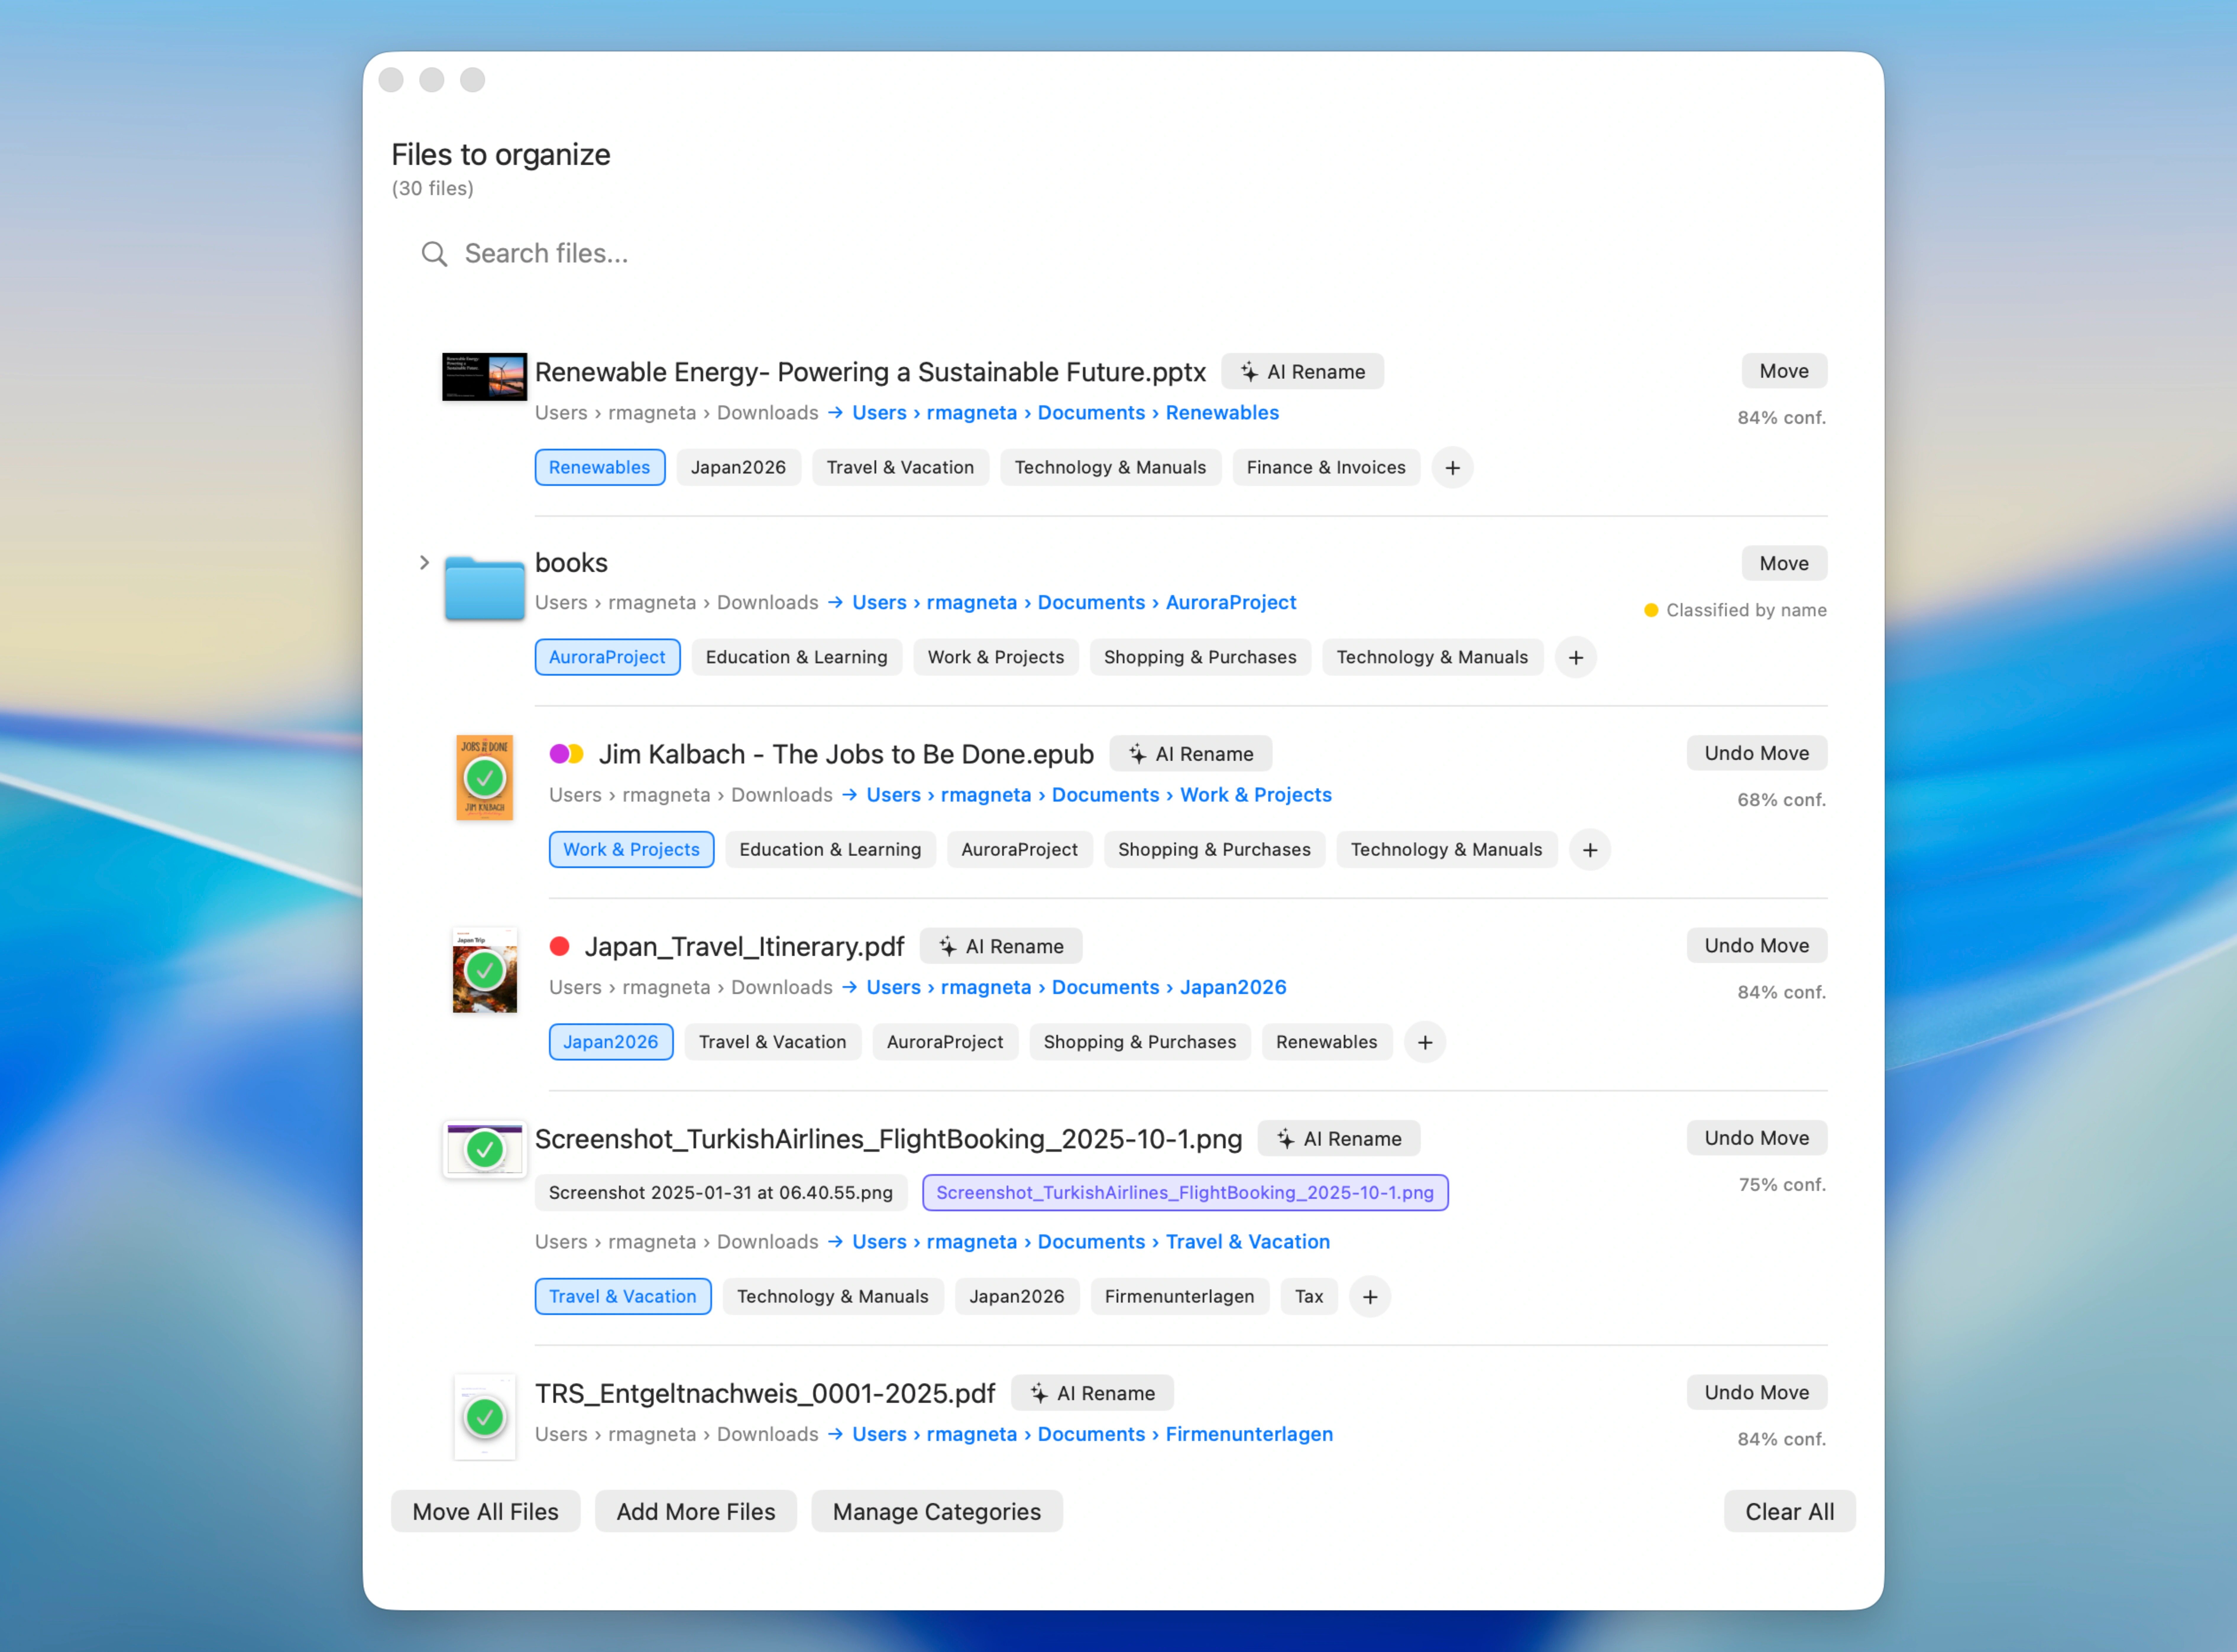Viewport: 2237px width, 1652px height.
Task: Expand the books folder chevron
Action: (x=424, y=563)
